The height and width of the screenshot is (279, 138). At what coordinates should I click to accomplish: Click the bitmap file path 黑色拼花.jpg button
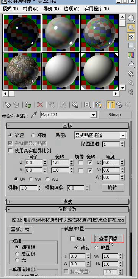coord(75,220)
